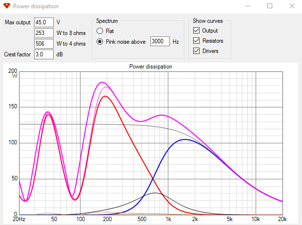Select the Pink noise above radio button
The image size is (302, 225).
coord(100,42)
